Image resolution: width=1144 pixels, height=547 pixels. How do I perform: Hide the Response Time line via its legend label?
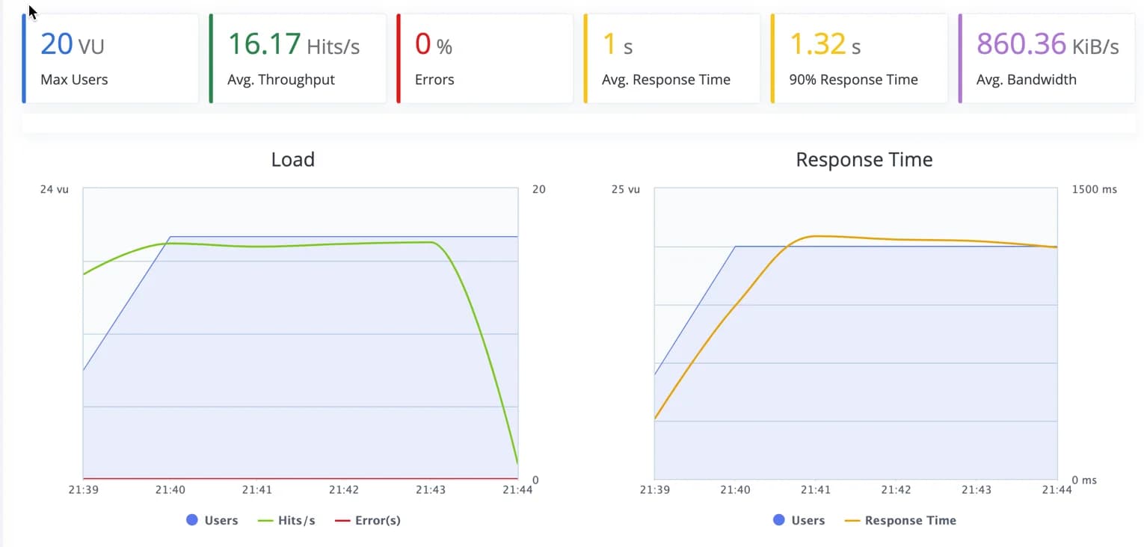911,520
